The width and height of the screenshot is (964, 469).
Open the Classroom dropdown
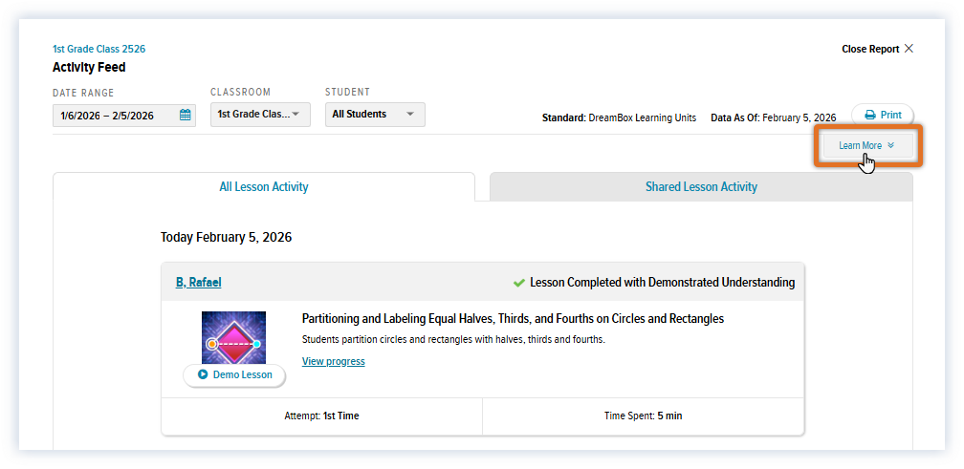[260, 115]
